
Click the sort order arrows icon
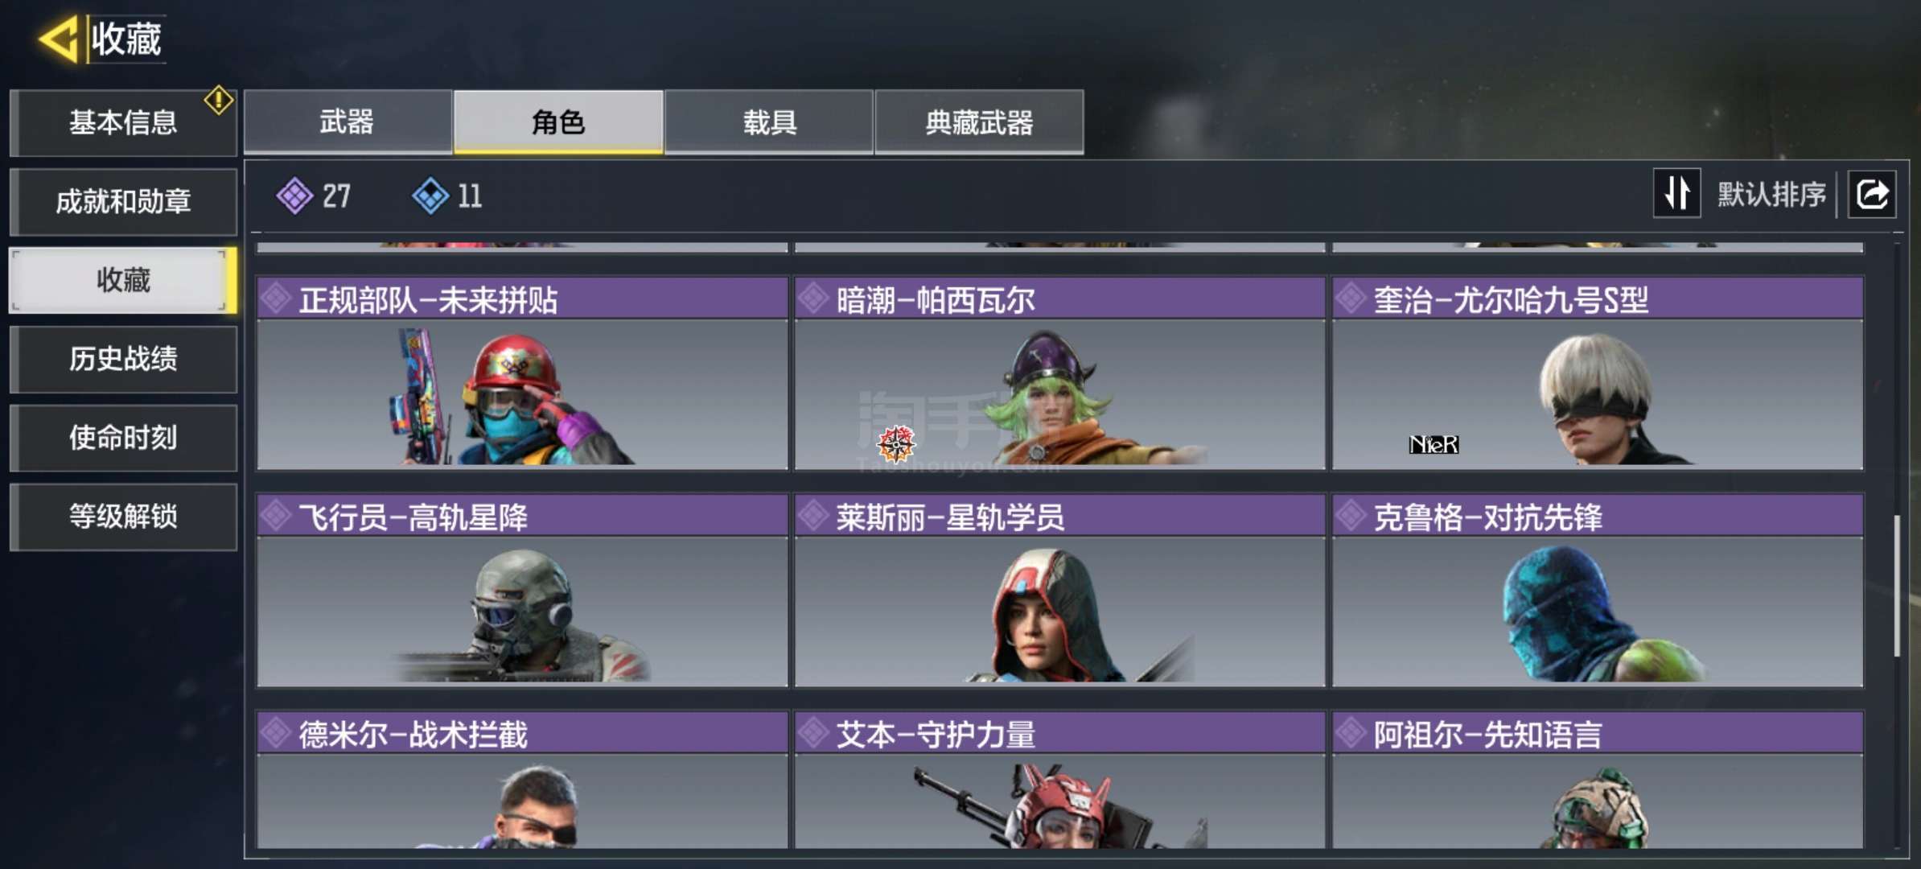[1676, 193]
